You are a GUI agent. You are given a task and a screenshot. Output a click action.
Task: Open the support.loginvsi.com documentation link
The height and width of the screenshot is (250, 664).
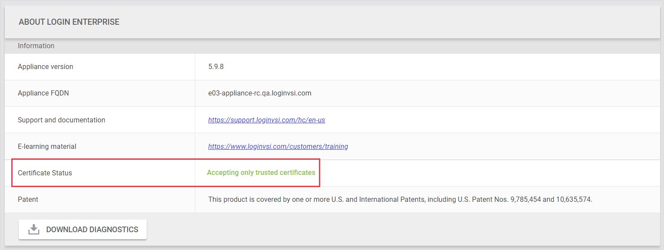point(266,120)
